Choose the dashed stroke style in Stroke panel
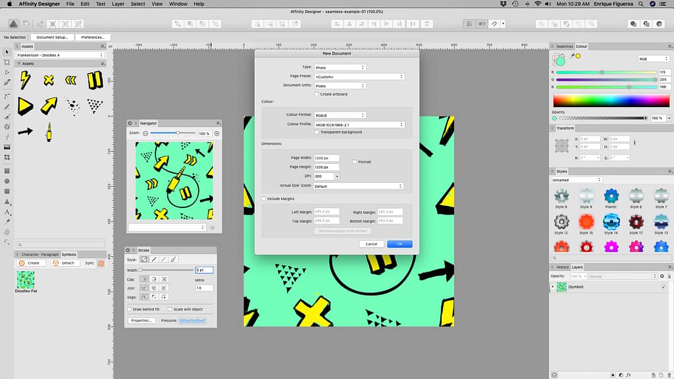Viewport: 674px width, 379px height. (162, 259)
